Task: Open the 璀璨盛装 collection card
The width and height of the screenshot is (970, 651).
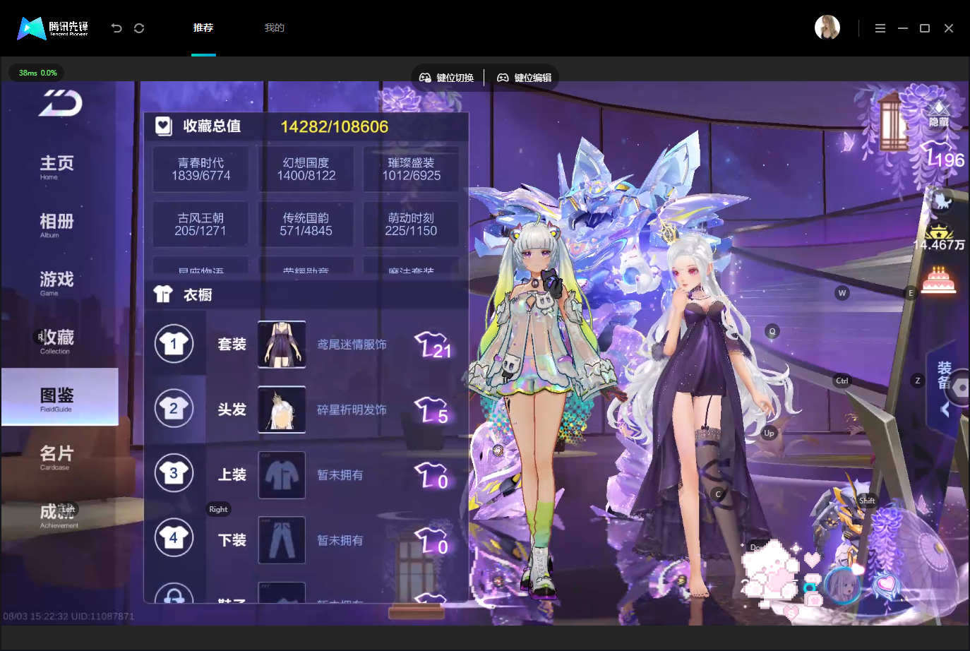Action: point(412,169)
